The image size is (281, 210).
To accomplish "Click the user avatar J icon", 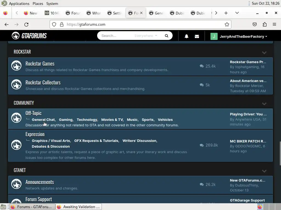I will click(x=214, y=36).
